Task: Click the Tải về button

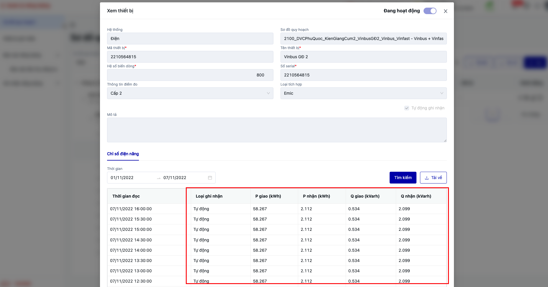Action: (433, 178)
